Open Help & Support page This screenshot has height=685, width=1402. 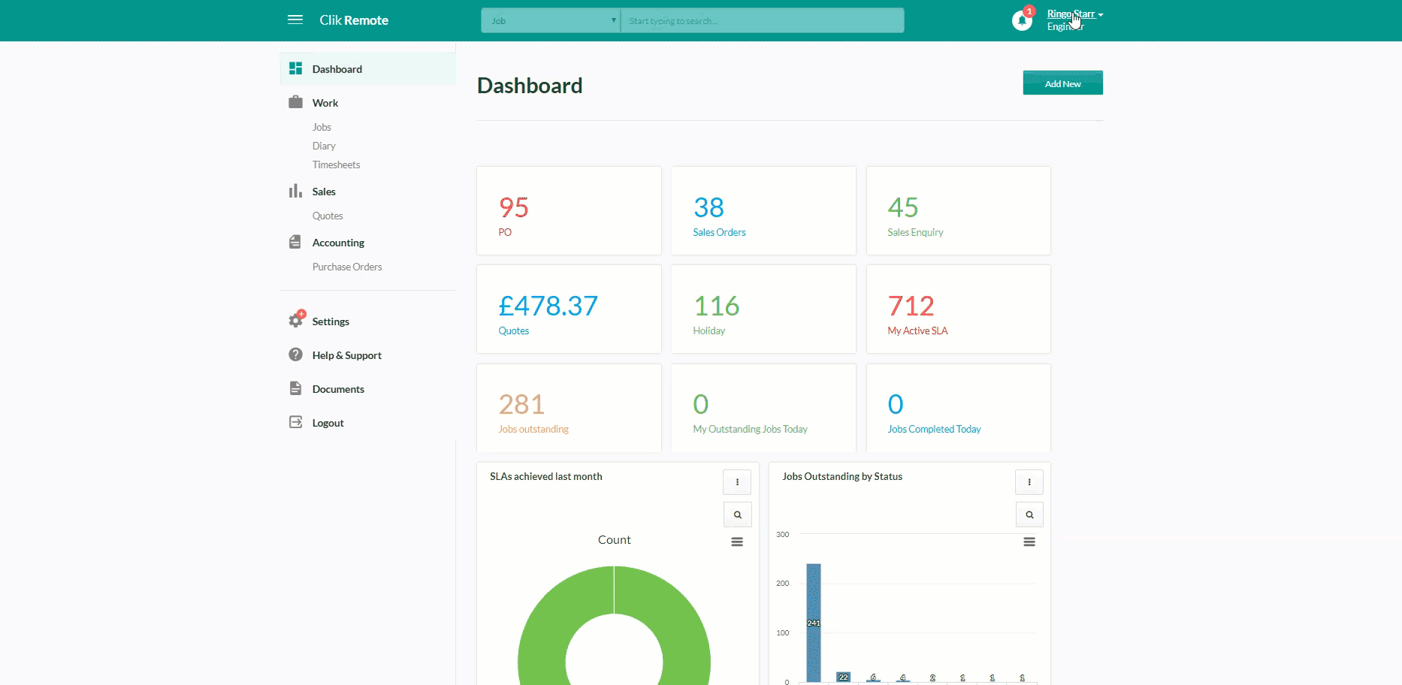[346, 355]
